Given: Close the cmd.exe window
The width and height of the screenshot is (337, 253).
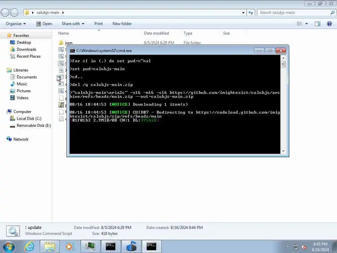Looking at the screenshot, I should (x=281, y=51).
